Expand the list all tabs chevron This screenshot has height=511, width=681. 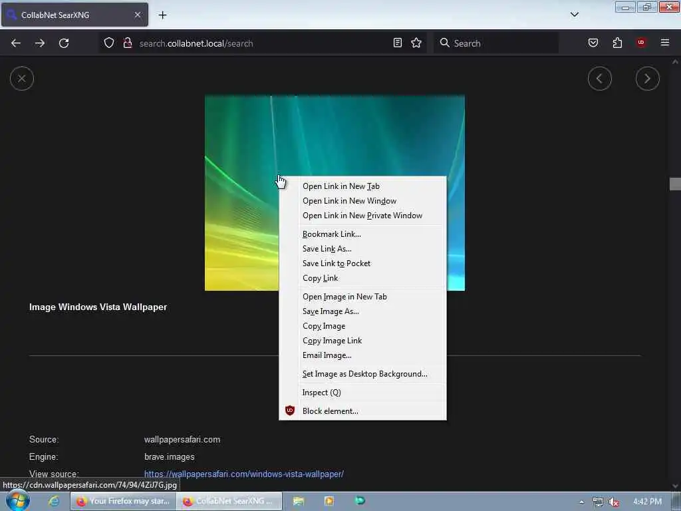click(x=574, y=15)
